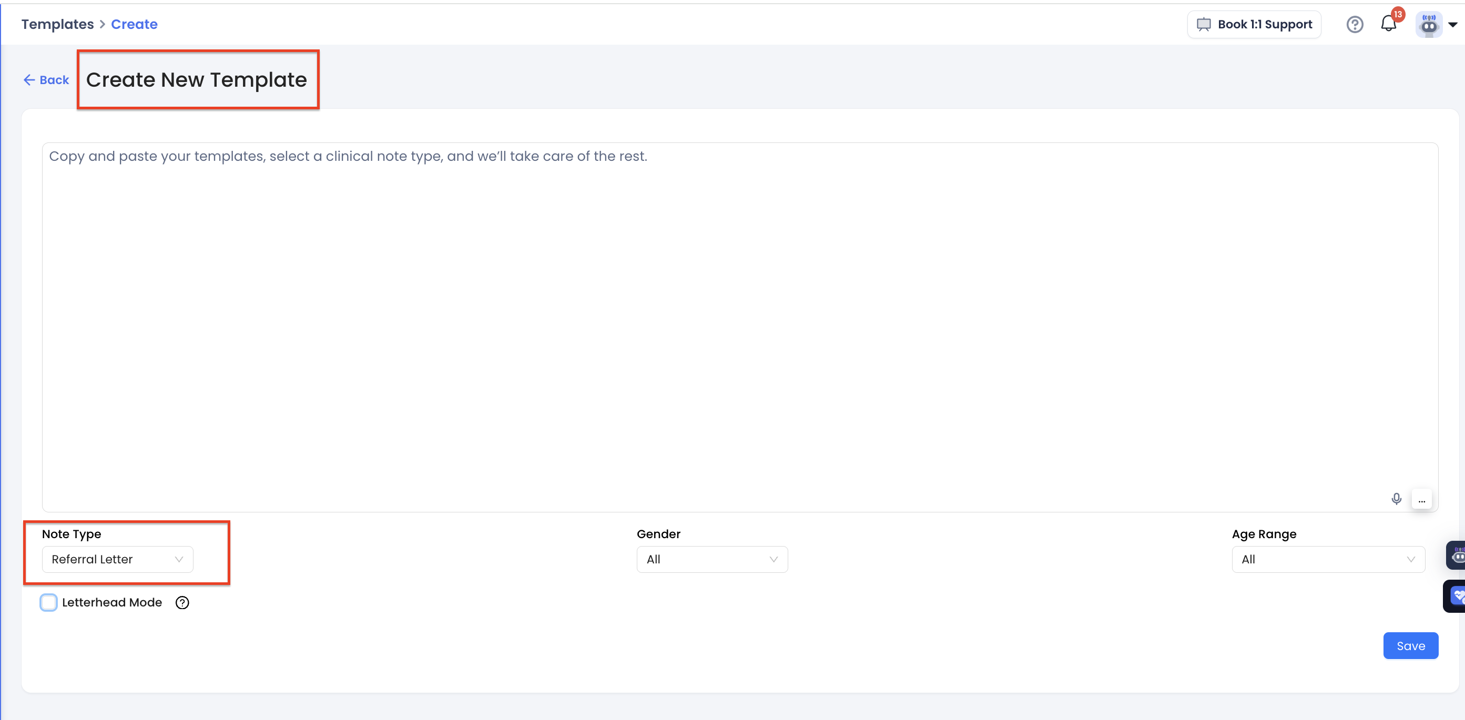The image size is (1465, 720).
Task: Open the robot assistant widget on right edge
Action: pyautogui.click(x=1457, y=554)
